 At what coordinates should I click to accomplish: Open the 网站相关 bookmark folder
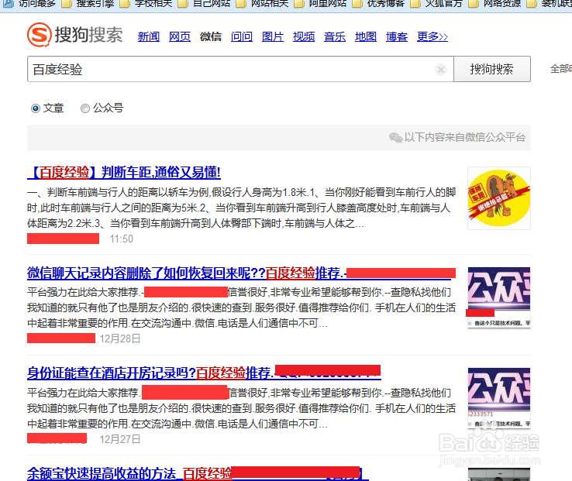(262, 4)
